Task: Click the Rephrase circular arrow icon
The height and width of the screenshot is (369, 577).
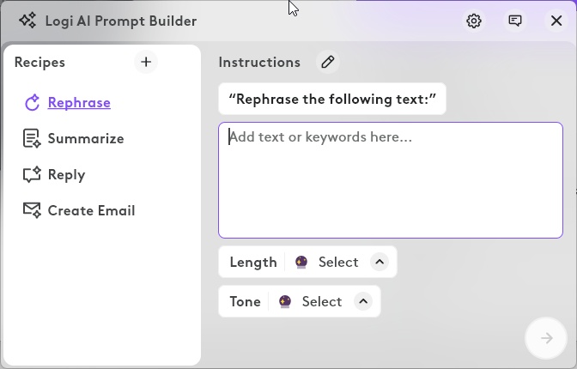Action: (32, 102)
